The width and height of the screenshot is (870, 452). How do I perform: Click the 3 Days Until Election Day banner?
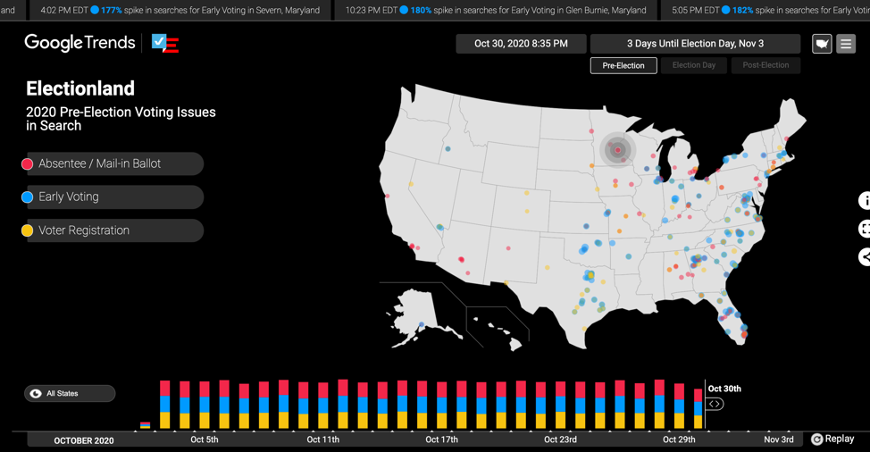click(x=695, y=44)
